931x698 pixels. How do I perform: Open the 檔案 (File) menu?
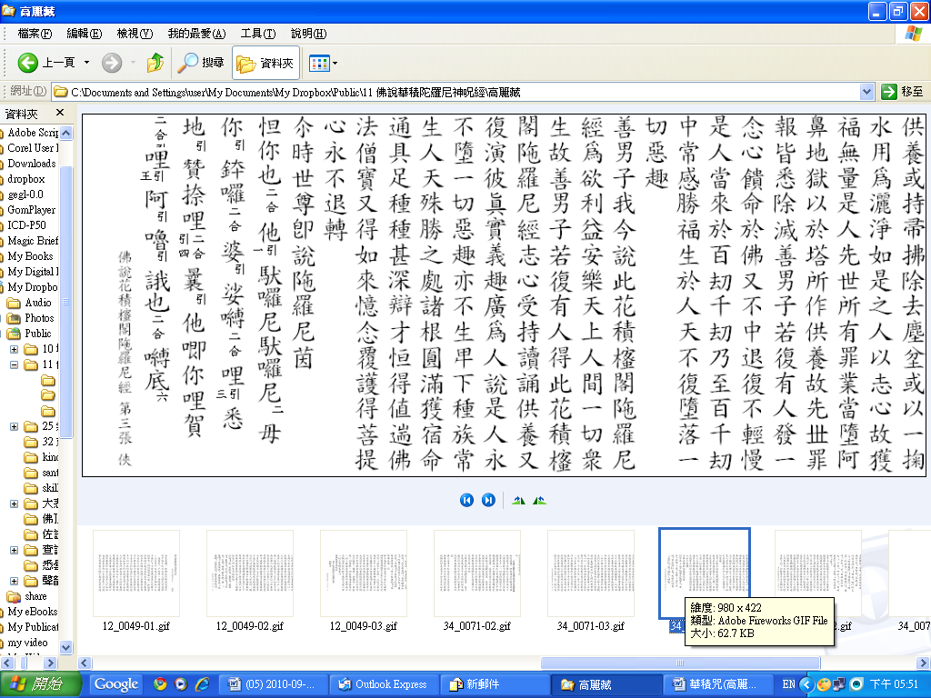[35, 34]
